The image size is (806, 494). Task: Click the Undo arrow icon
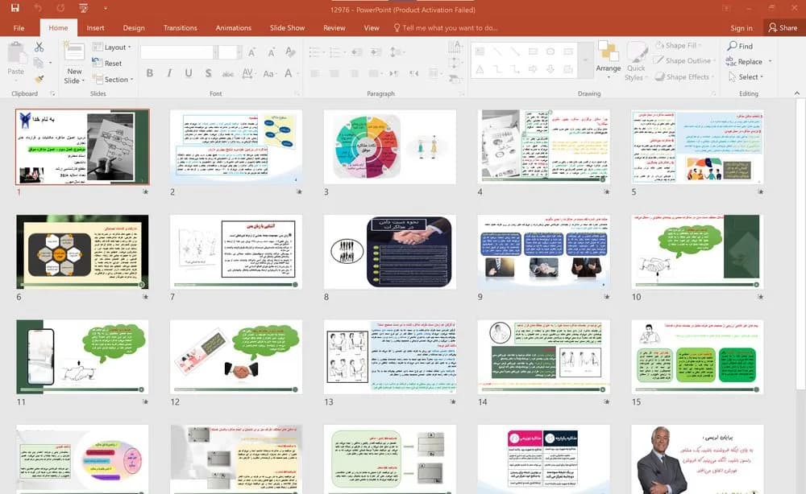pos(38,8)
